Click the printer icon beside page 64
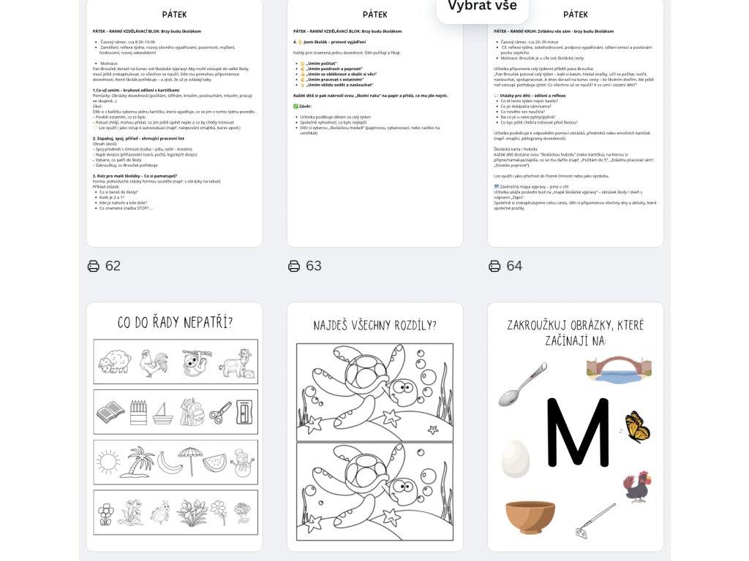 (495, 266)
